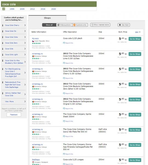Enable Show nearest store
The width and height of the screenshot is (148, 165).
coord(100,25)
